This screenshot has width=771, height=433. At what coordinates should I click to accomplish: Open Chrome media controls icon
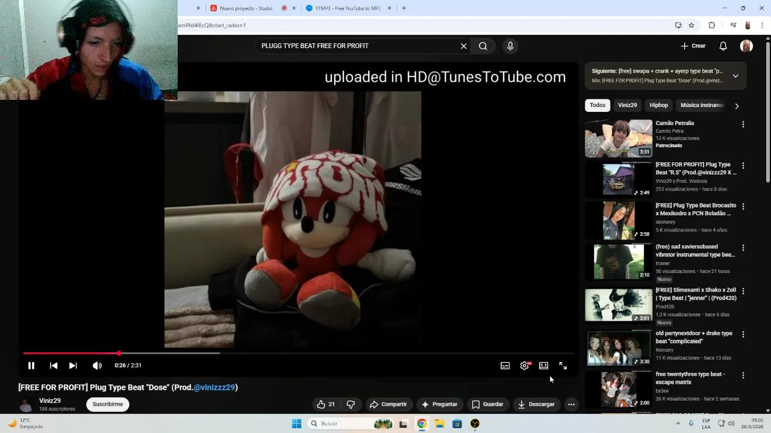coord(733,25)
